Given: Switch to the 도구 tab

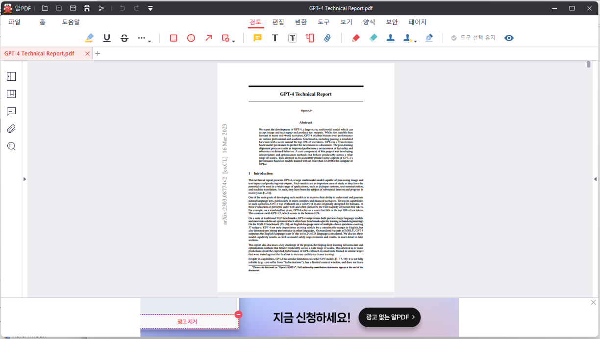Looking at the screenshot, I should pyautogui.click(x=324, y=22).
